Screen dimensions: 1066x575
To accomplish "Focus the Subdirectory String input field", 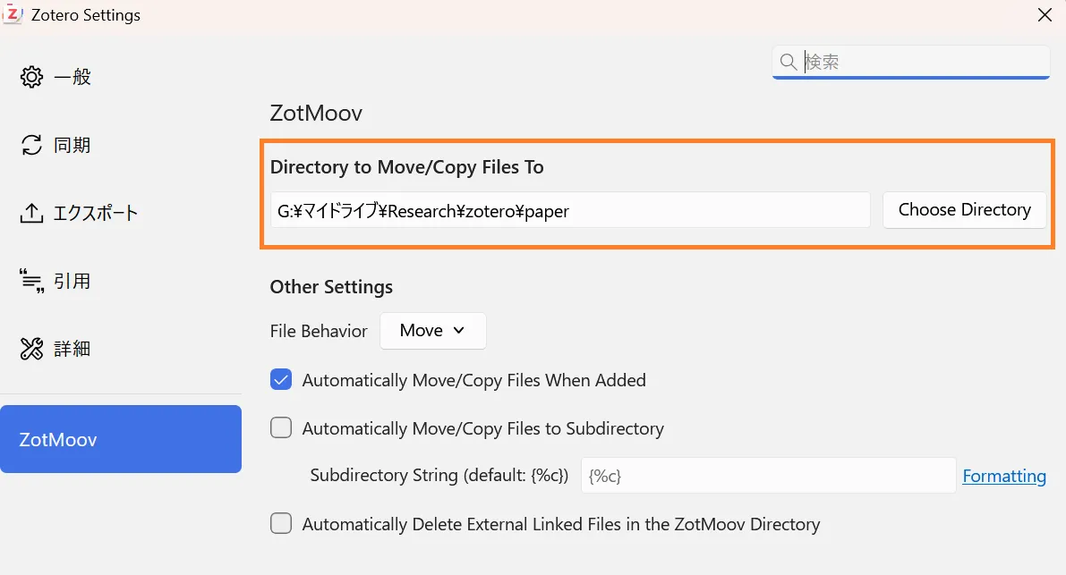I will (x=768, y=476).
